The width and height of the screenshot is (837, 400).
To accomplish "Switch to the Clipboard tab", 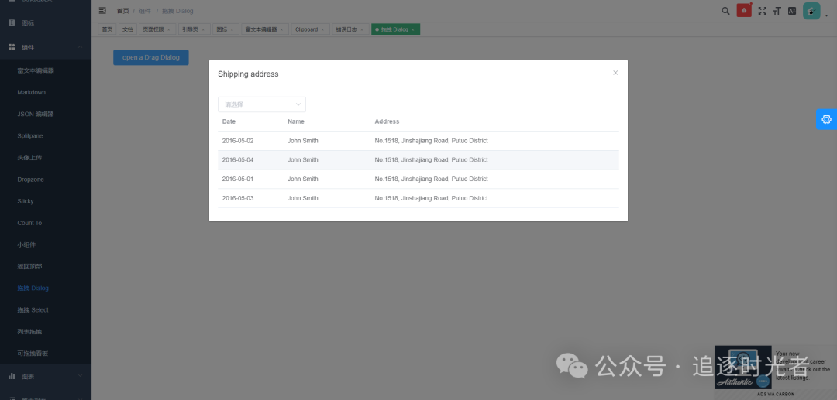I will coord(309,29).
